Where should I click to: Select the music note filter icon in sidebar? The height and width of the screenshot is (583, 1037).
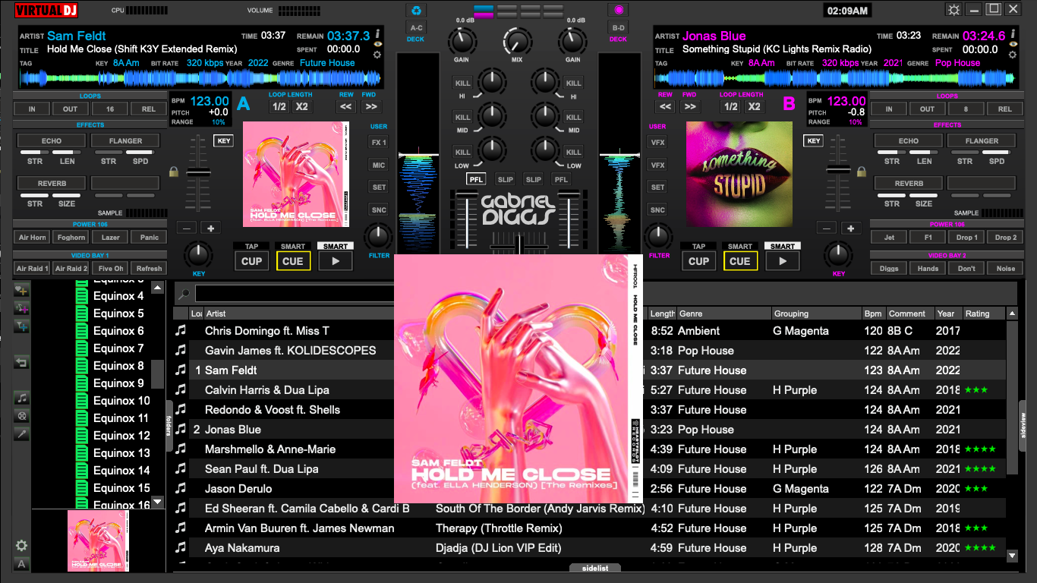point(22,399)
